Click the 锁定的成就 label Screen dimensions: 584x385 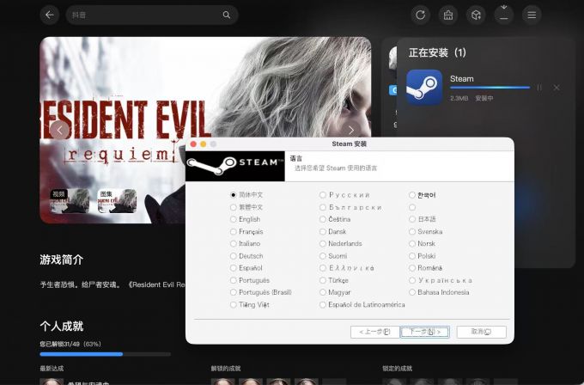397,368
